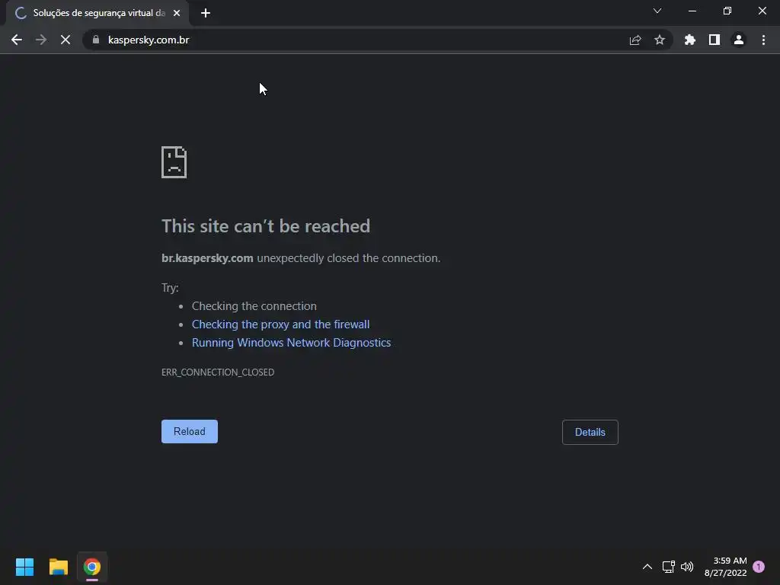This screenshot has width=780, height=585.
Task: Click the Details button
Action: [590, 432]
